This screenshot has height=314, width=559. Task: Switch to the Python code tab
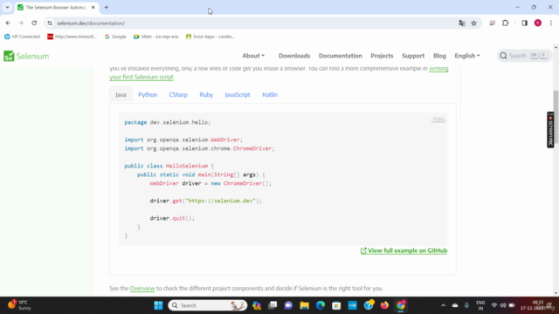click(148, 95)
